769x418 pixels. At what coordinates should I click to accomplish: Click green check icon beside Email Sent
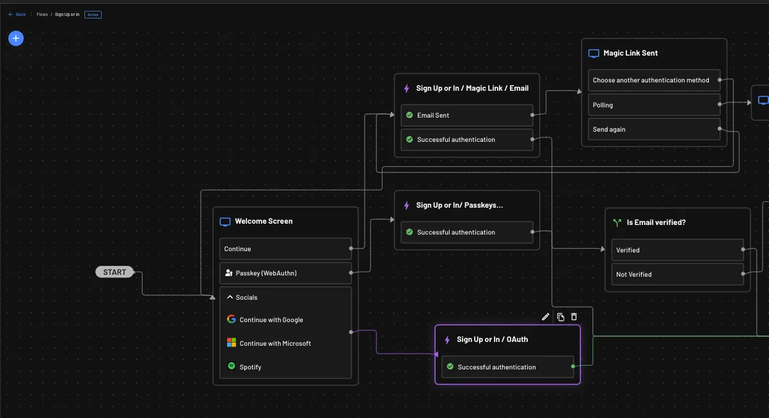pos(409,115)
